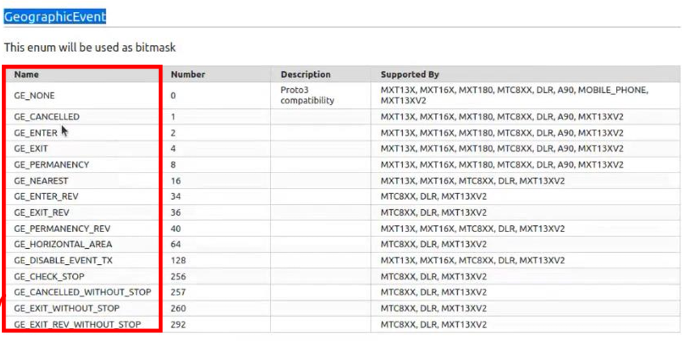688x341 pixels.
Task: Select the GE_NONE name cell
Action: point(34,95)
